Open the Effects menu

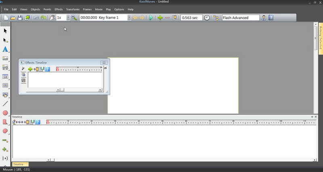click(59, 9)
